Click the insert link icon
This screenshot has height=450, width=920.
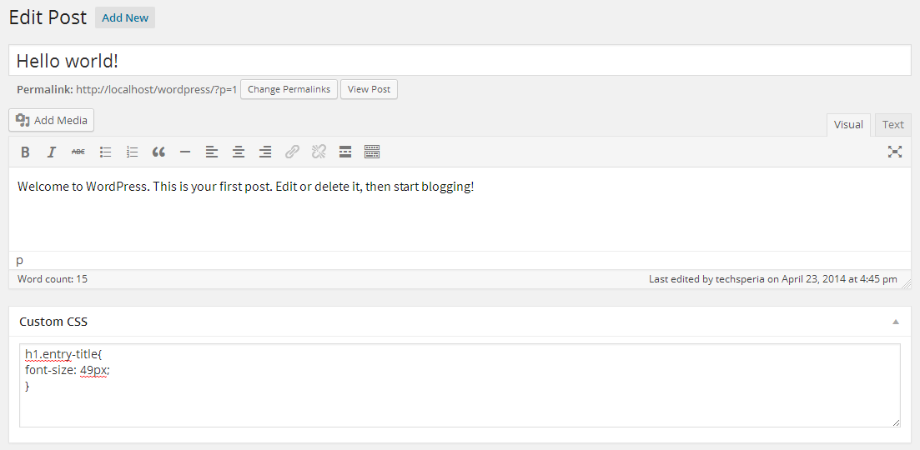point(292,152)
